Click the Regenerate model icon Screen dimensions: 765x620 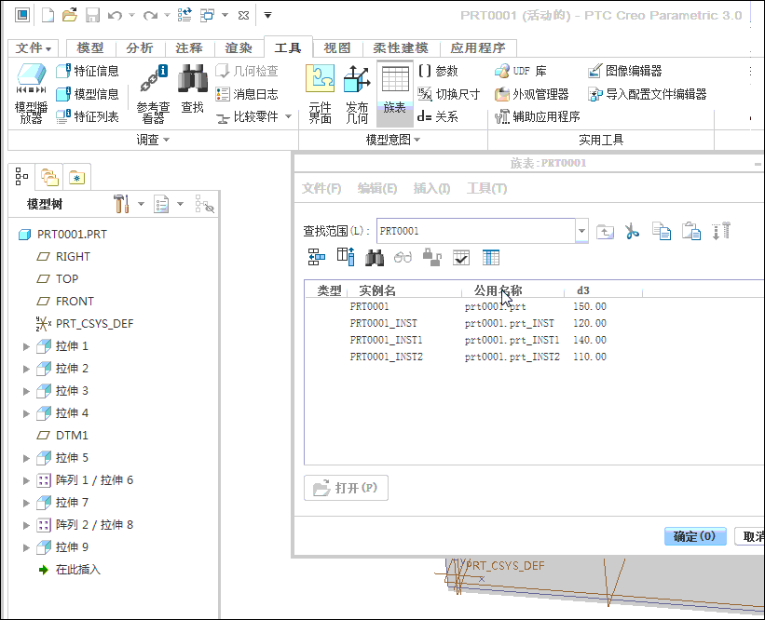[x=184, y=15]
